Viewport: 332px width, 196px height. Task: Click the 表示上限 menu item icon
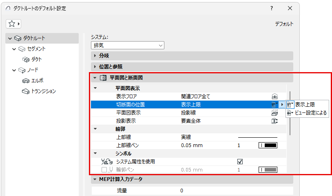pos(290,104)
